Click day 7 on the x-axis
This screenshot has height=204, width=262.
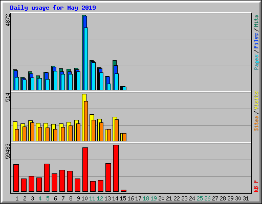pyautogui.click(x=63, y=198)
